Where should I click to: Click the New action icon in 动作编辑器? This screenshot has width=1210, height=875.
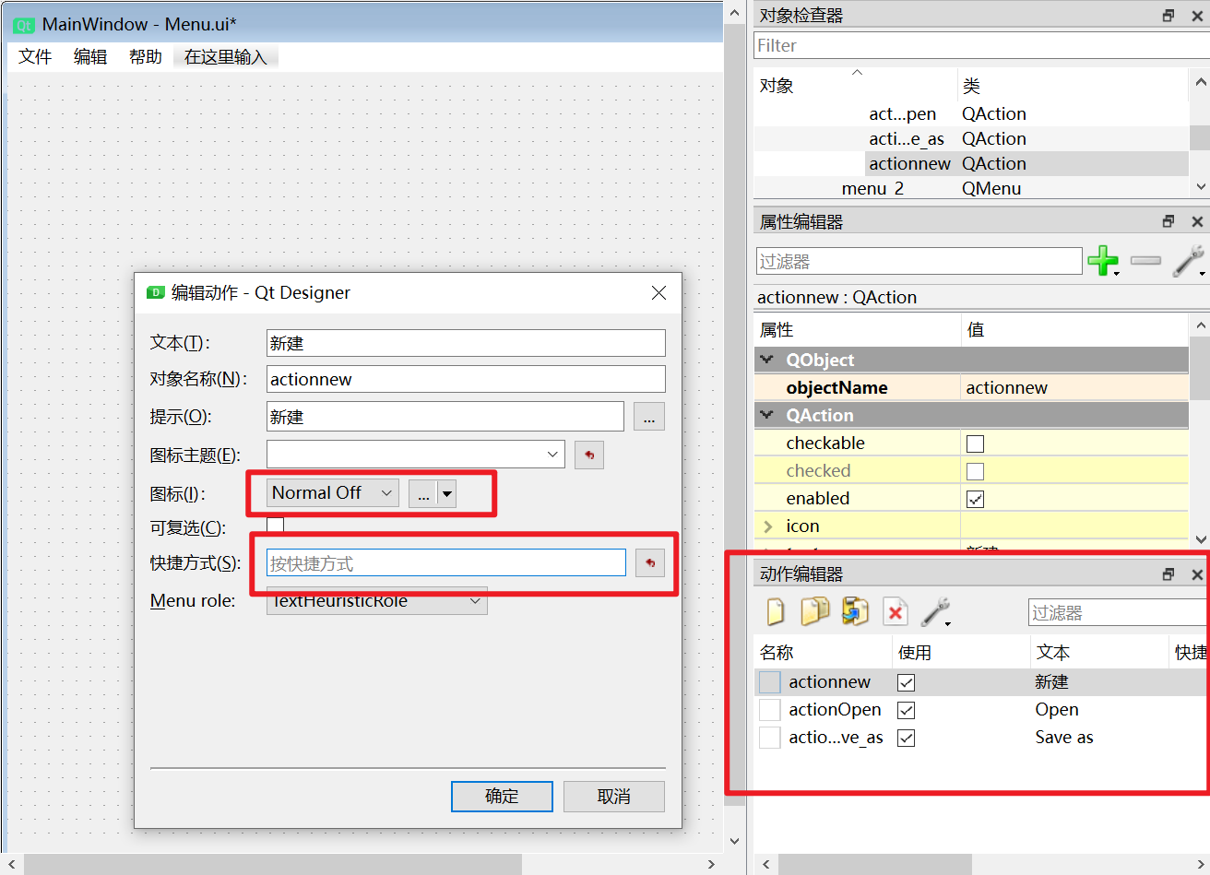(x=776, y=612)
